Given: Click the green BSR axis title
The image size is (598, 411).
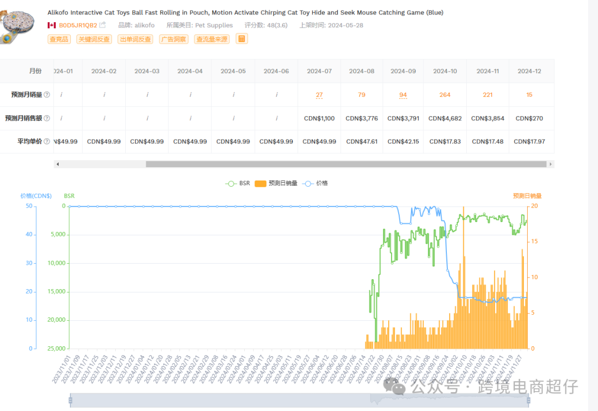Looking at the screenshot, I should pyautogui.click(x=69, y=196).
